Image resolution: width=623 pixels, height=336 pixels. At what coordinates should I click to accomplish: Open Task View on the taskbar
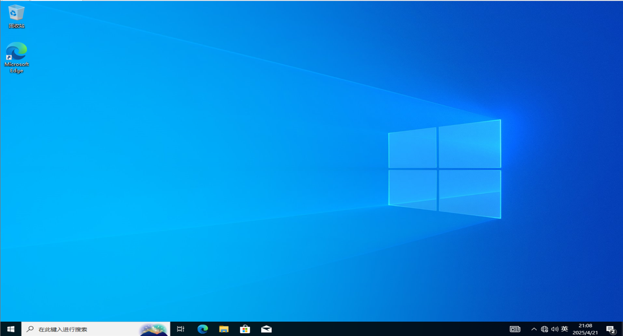point(180,329)
